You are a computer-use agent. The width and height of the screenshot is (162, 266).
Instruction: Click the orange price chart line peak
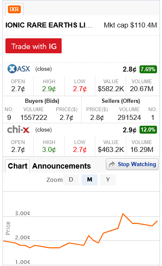[123, 214]
